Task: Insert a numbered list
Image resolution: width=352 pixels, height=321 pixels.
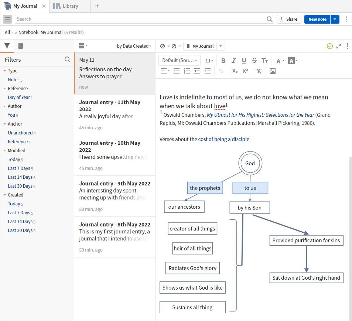Action: click(x=187, y=71)
